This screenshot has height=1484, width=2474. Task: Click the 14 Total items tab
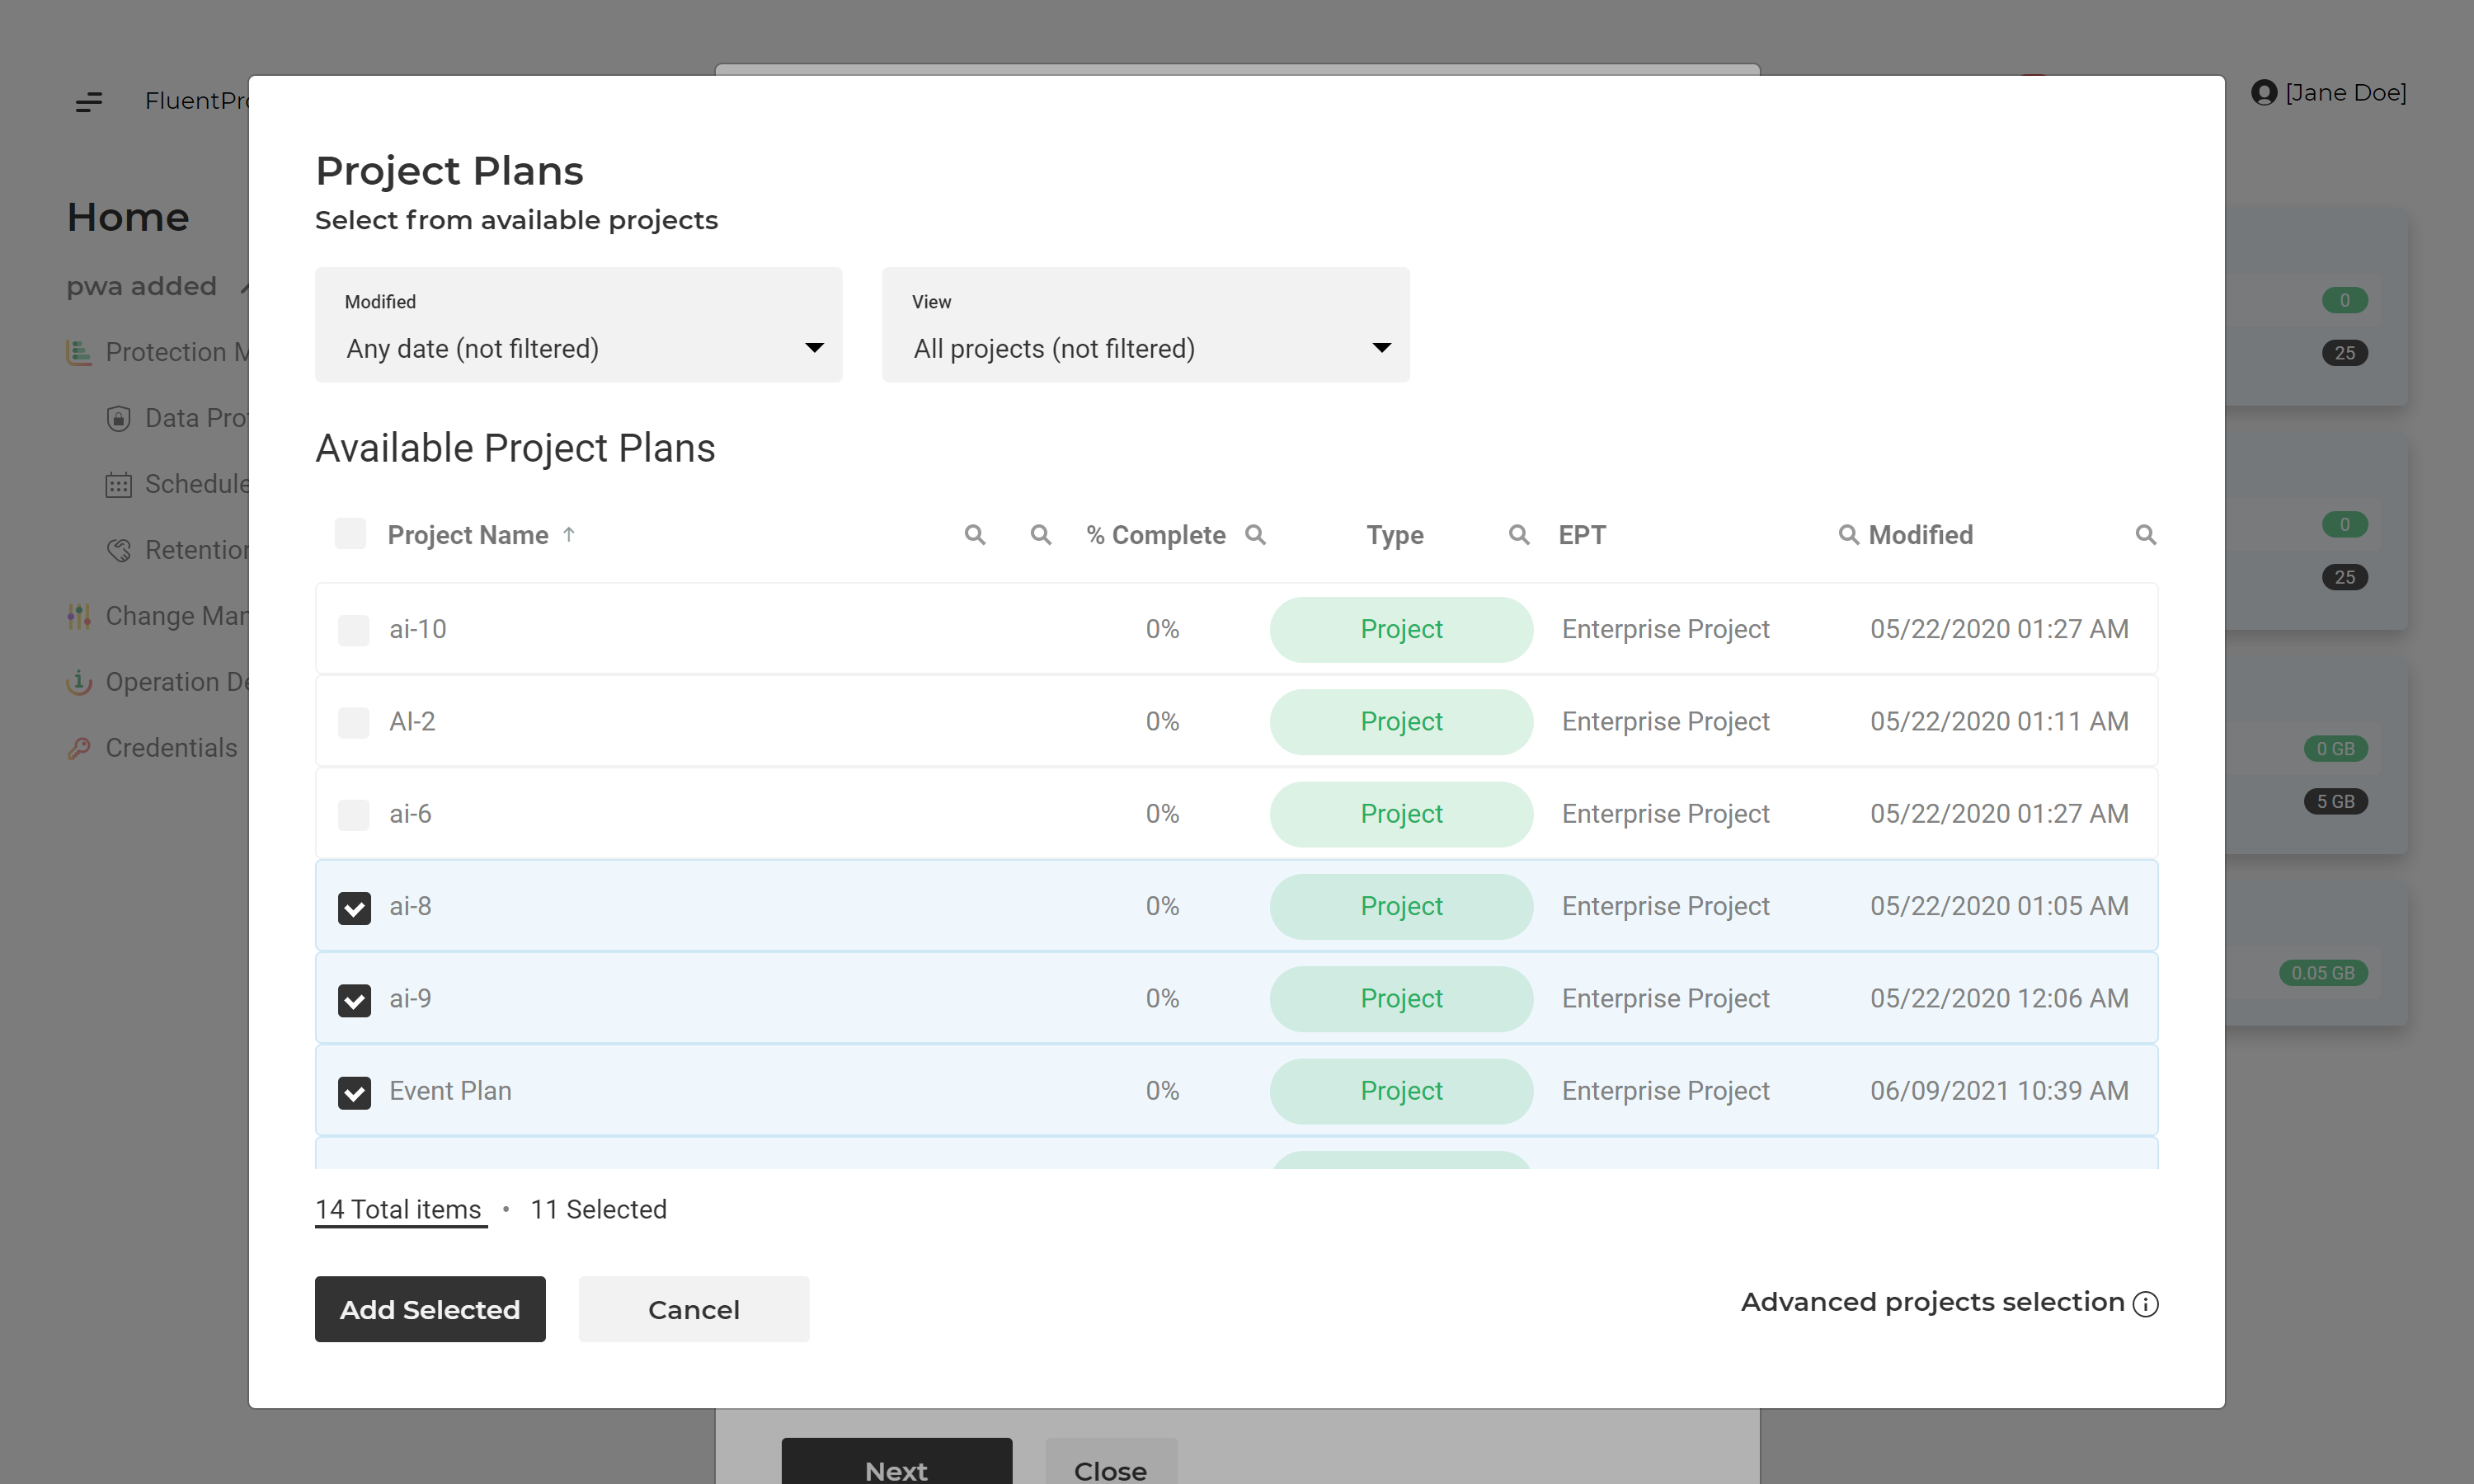tap(399, 1210)
